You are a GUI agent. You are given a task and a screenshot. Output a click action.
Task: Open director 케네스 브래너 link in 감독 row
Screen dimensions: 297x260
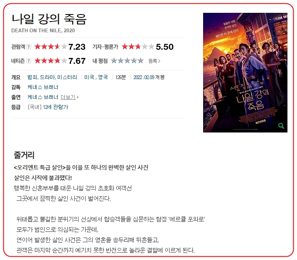(x=43, y=87)
